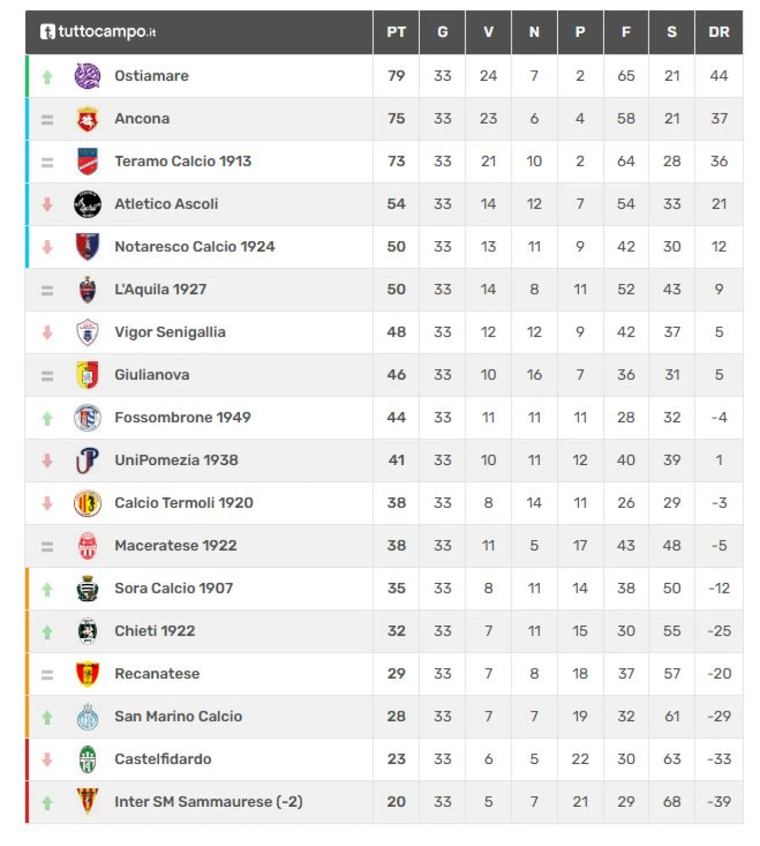Viewport: 760px width, 846px height.
Task: Click the V wins column header
Action: coord(488,32)
